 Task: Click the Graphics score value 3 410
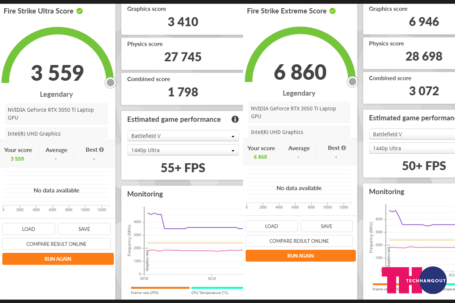coord(183,22)
